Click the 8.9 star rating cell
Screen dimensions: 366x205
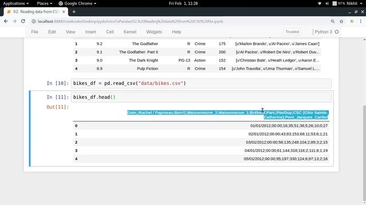pyautogui.click(x=100, y=68)
